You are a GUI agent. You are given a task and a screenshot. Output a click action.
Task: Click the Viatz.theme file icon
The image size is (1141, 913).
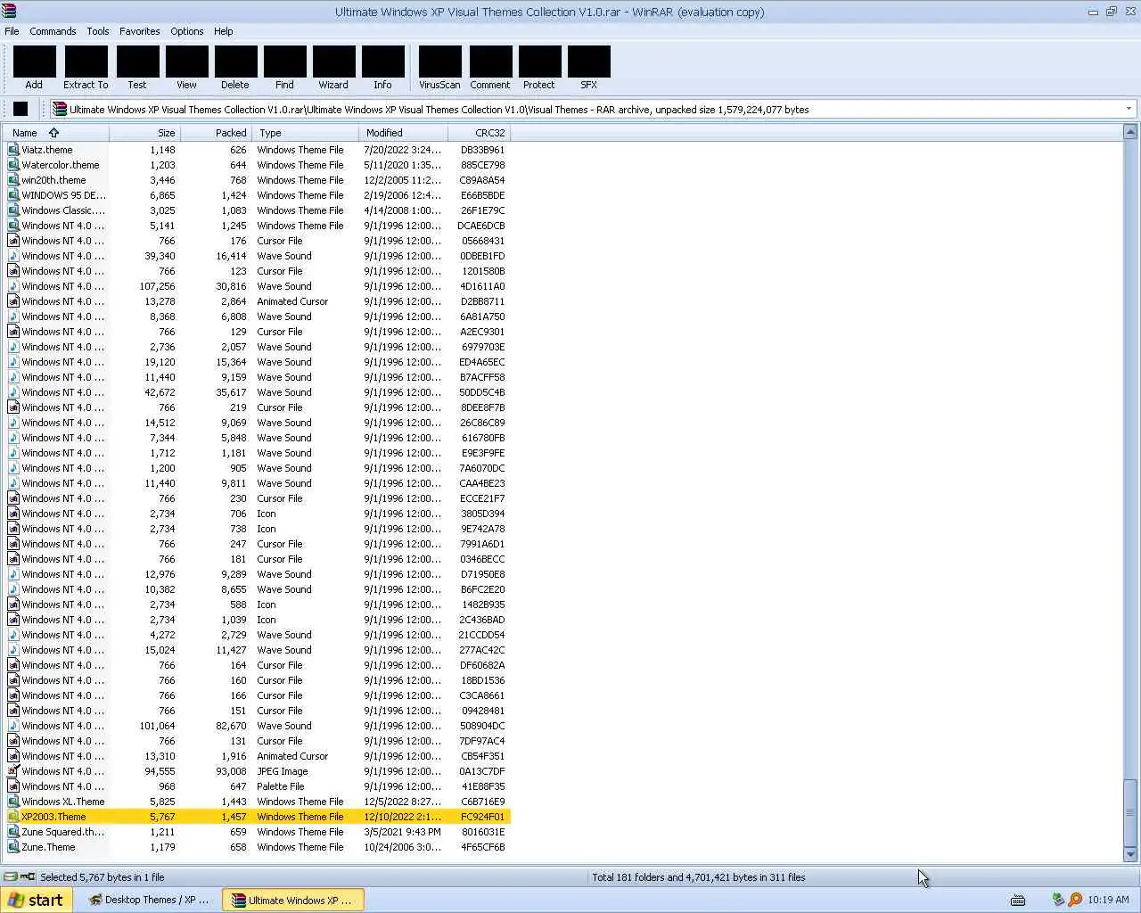13,150
